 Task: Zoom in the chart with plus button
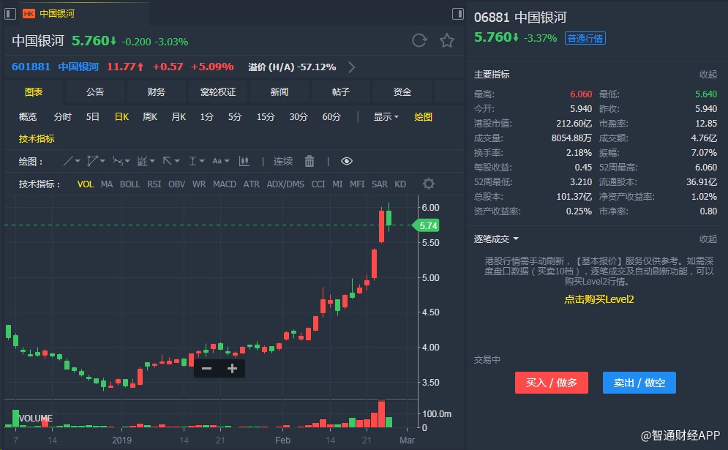point(232,369)
